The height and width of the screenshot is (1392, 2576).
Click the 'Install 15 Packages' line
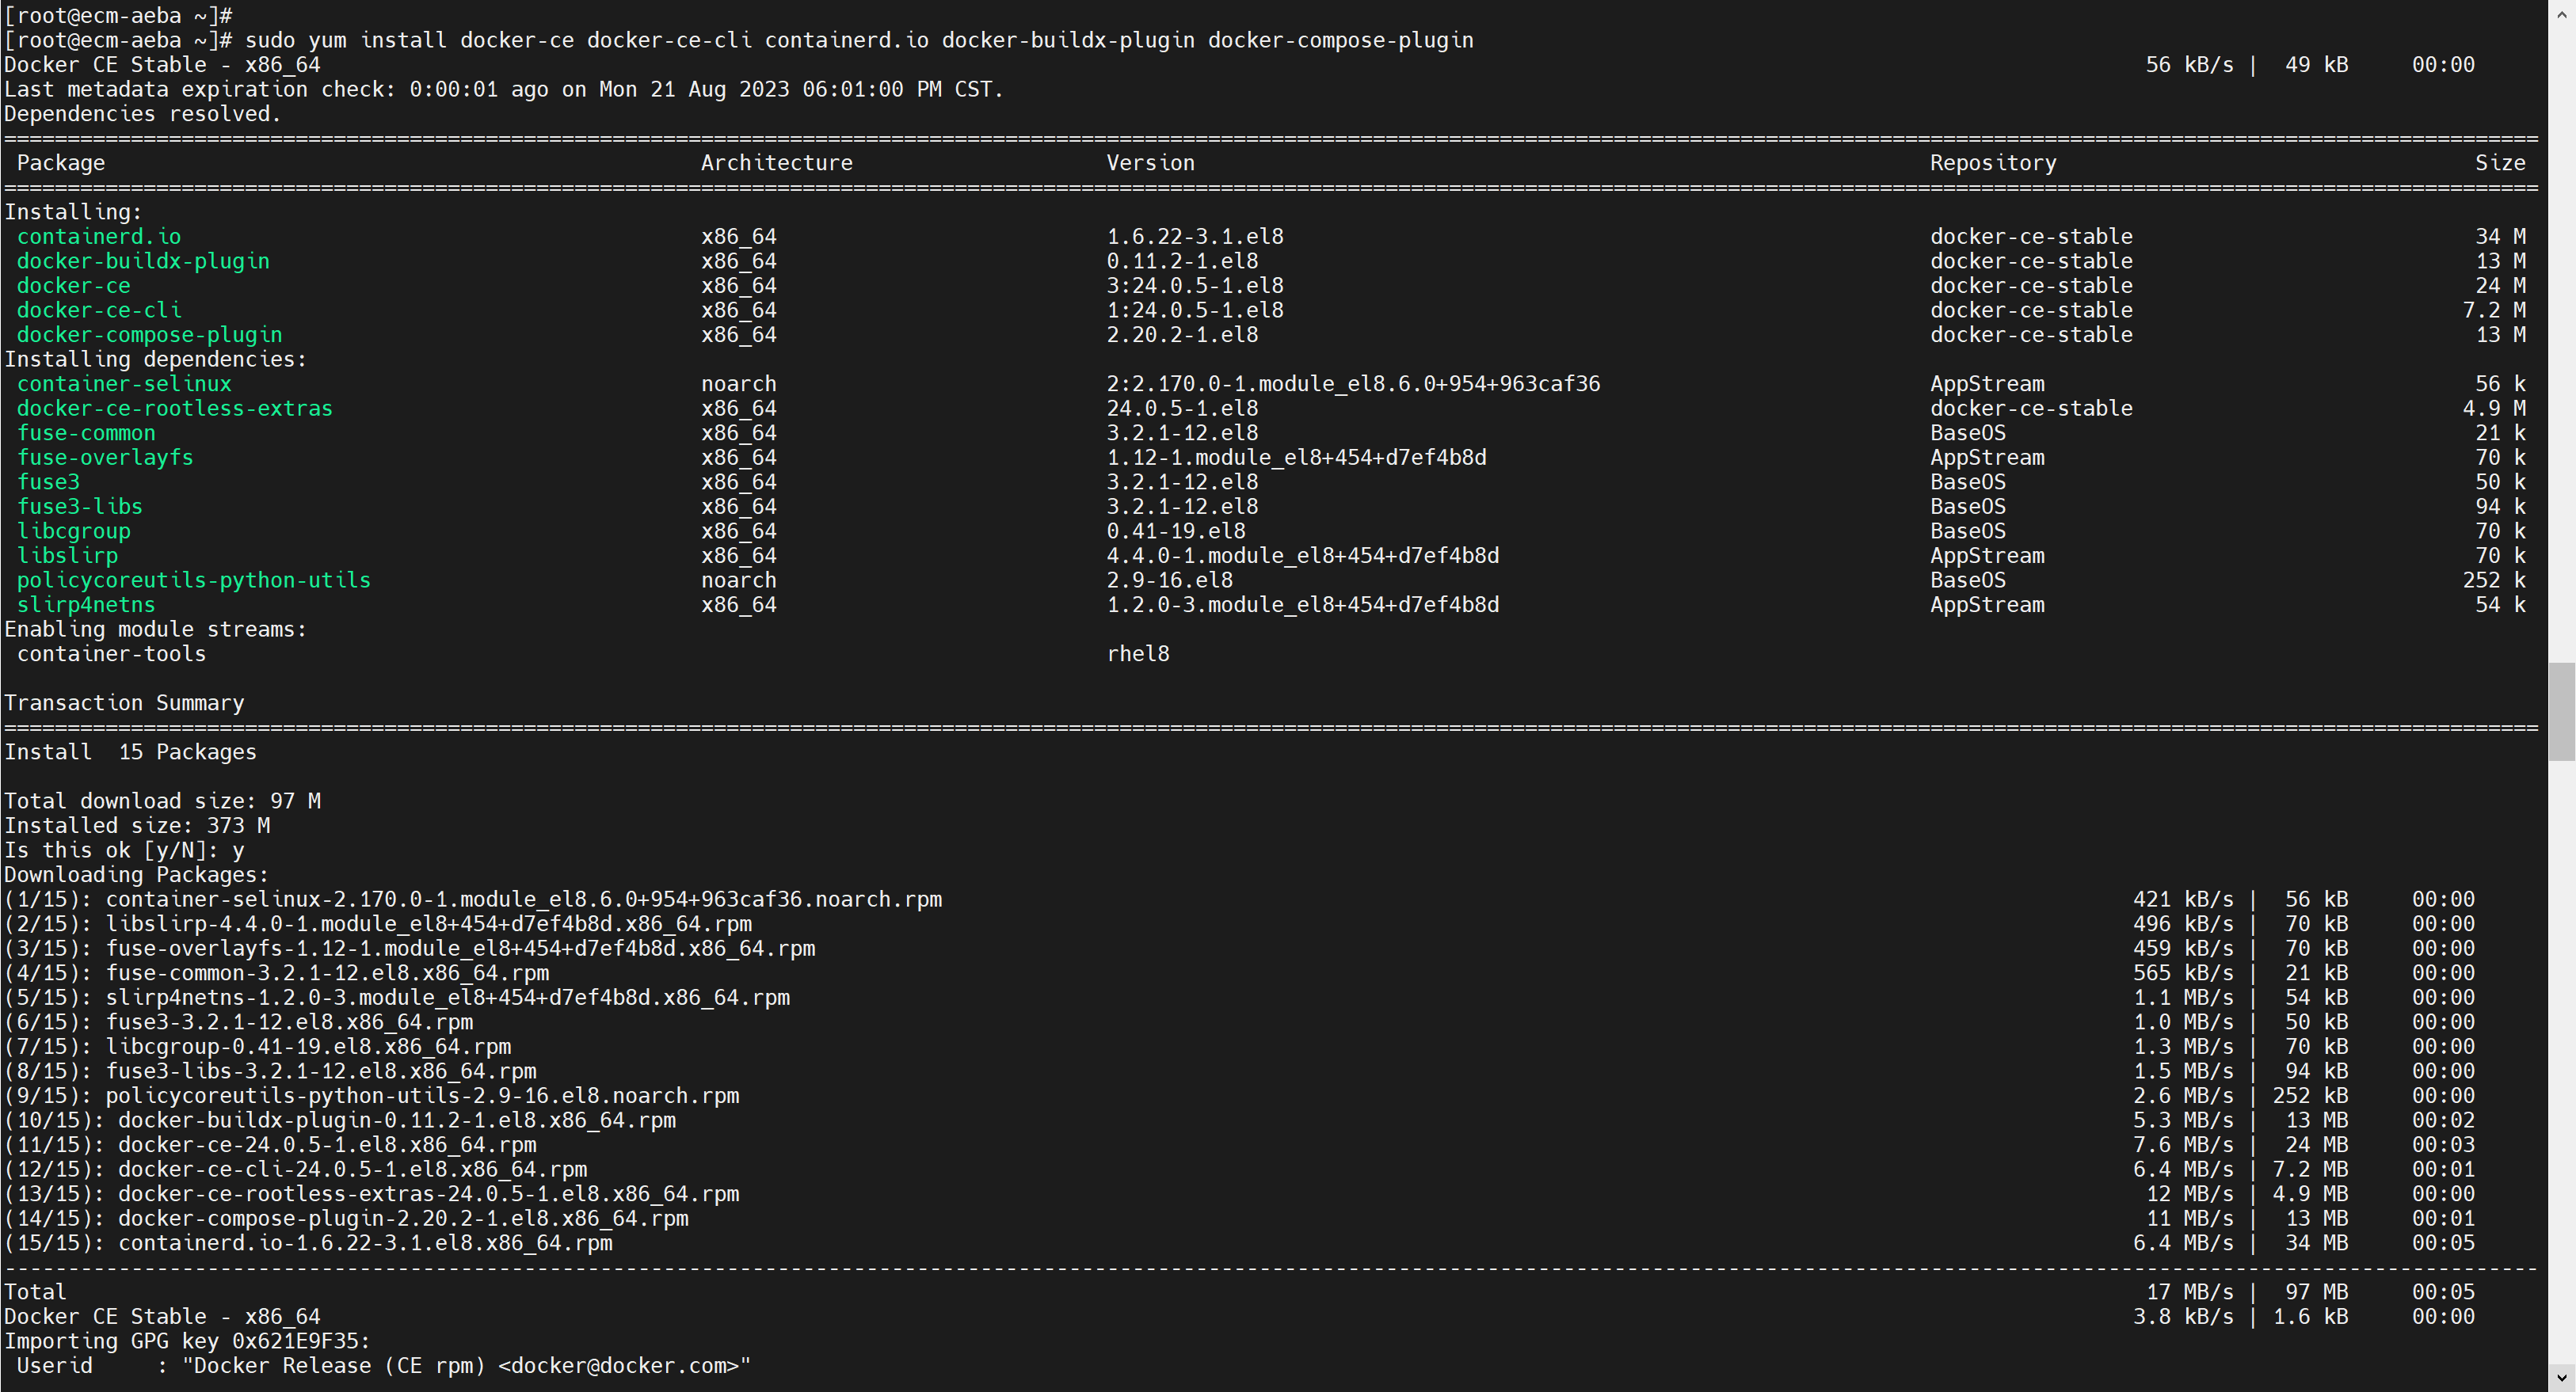click(130, 752)
